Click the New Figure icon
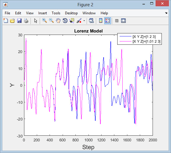 coord(6,21)
